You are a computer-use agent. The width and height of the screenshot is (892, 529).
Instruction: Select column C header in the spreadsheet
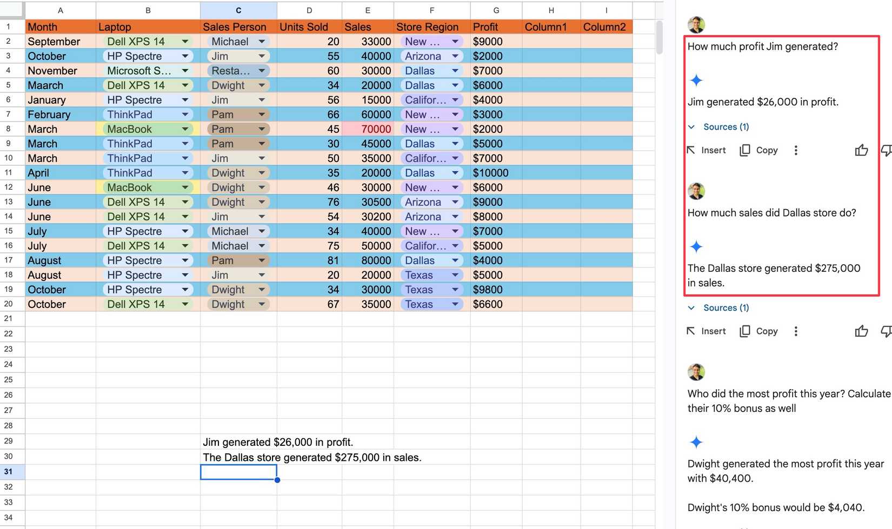238,10
